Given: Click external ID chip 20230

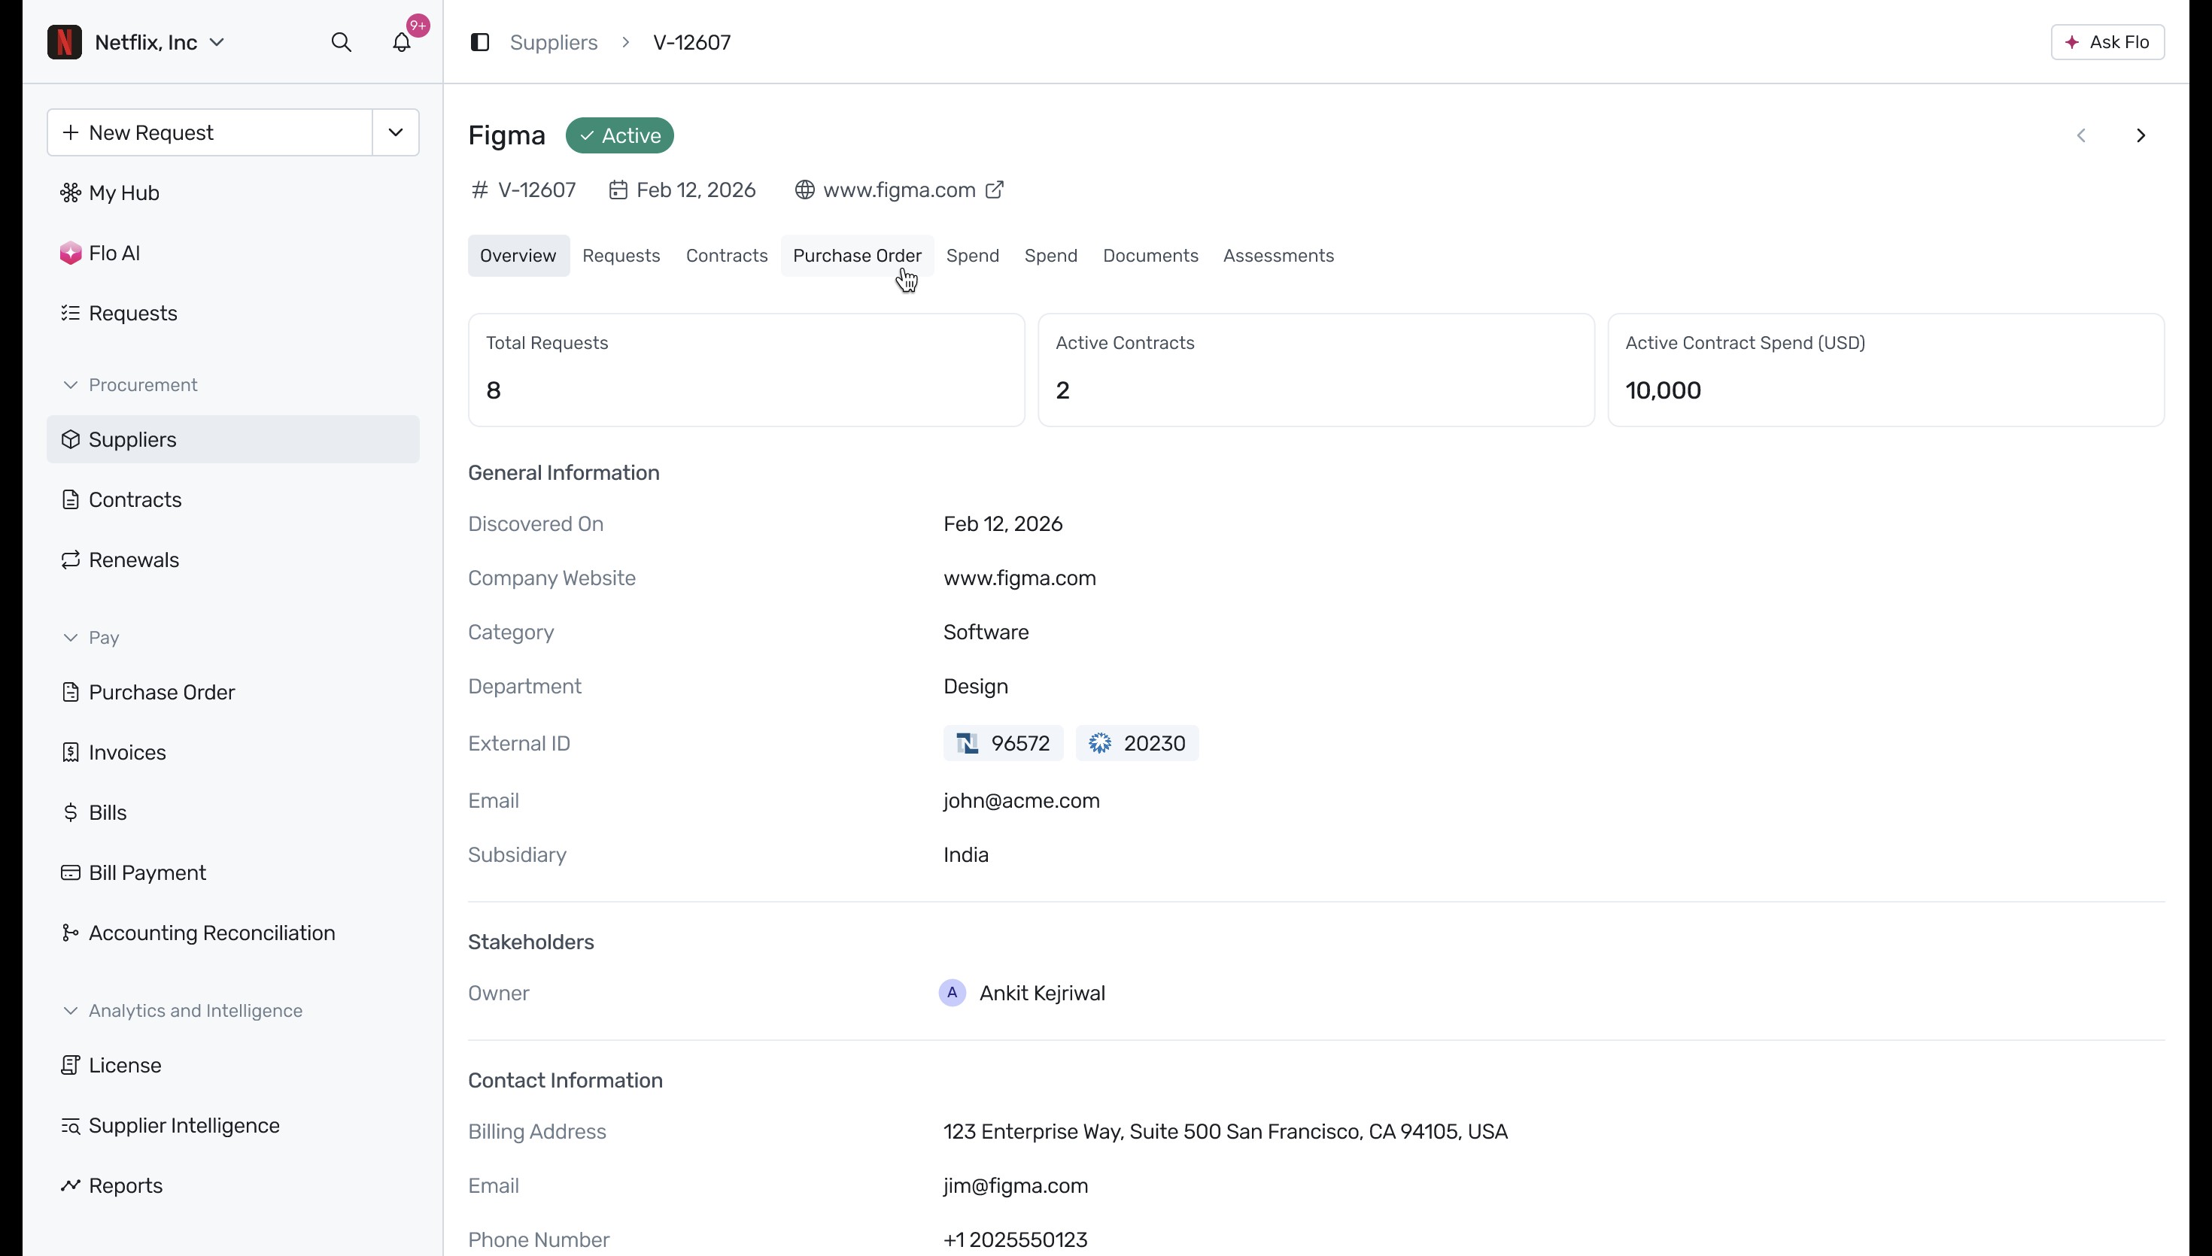Looking at the screenshot, I should (1137, 744).
